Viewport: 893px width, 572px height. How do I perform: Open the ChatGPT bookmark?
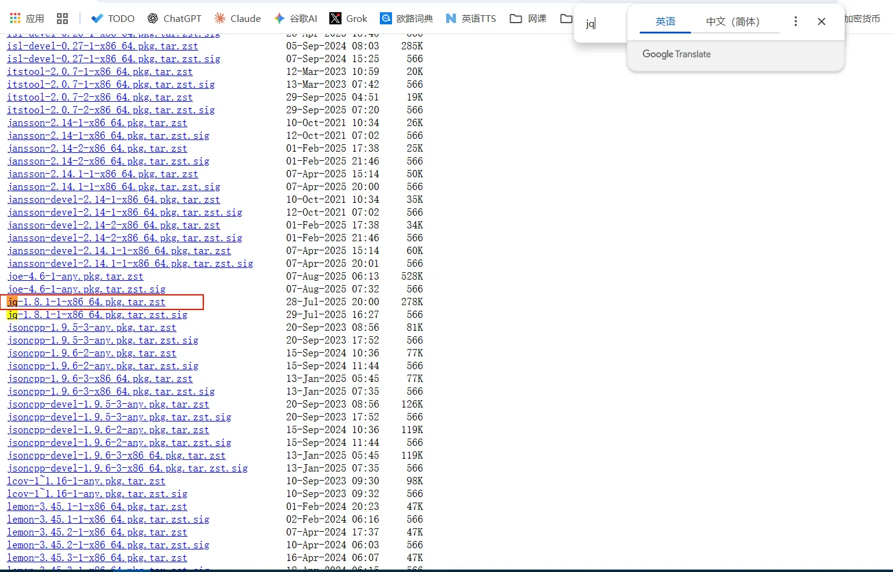point(174,18)
